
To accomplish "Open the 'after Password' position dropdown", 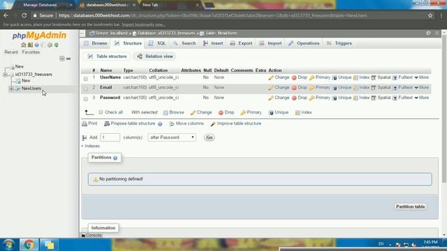I will point(172,137).
